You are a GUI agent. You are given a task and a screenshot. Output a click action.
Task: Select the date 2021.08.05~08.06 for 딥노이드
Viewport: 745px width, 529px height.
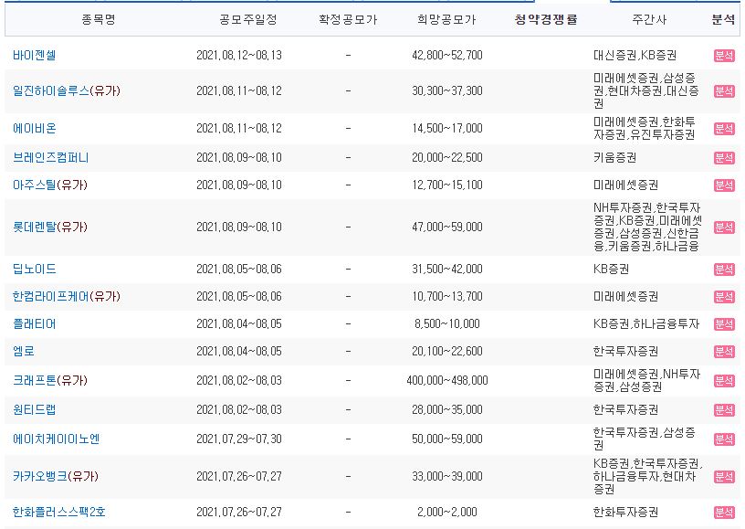click(x=239, y=269)
